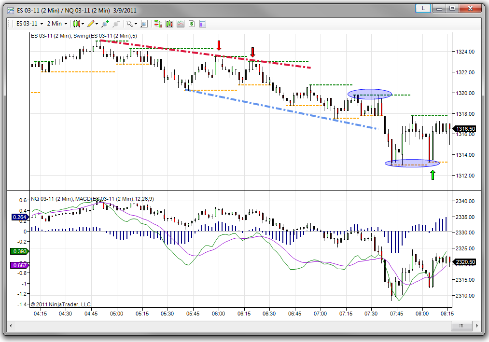Click the zoom out magnifier icon

[x=116, y=23]
